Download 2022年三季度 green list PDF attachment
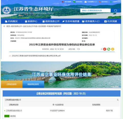 point(36,56)
